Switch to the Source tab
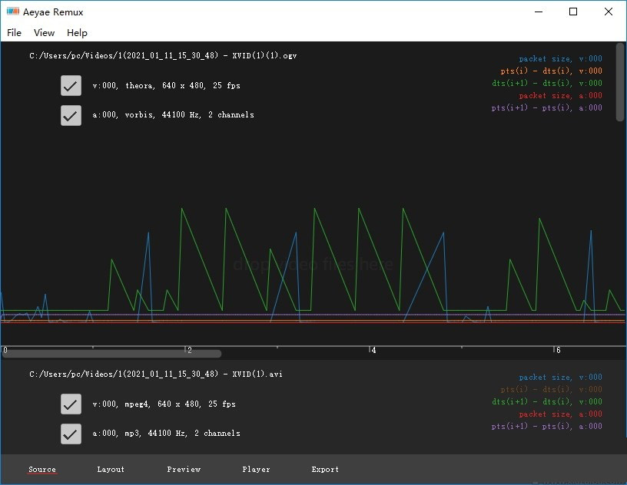Viewport: 627px width, 485px height. (x=42, y=469)
